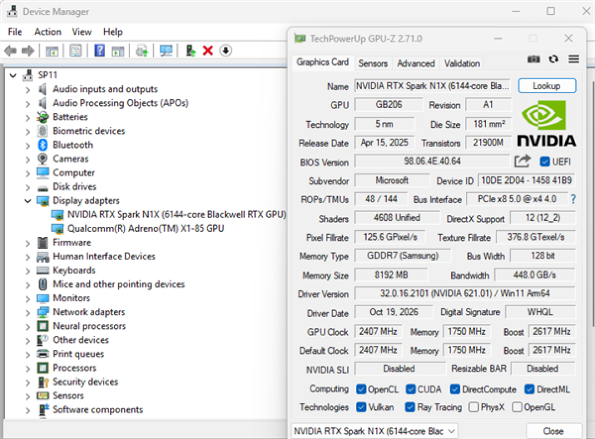Toggle the UEFI checkbox
Image resolution: width=595 pixels, height=439 pixels.
pos(544,162)
